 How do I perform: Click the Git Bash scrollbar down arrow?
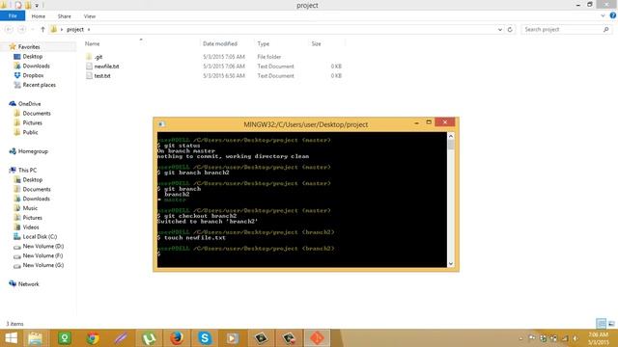tap(451, 264)
